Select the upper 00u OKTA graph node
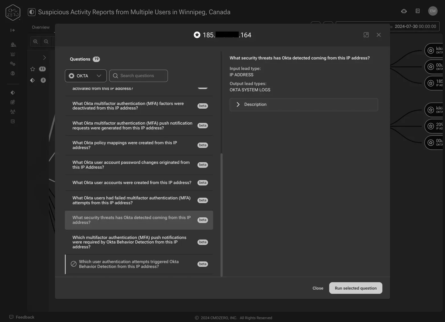Screen dimensions: 445x322 point(434,67)
